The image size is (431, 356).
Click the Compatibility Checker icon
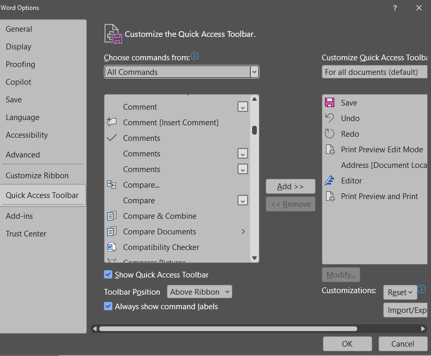112,247
